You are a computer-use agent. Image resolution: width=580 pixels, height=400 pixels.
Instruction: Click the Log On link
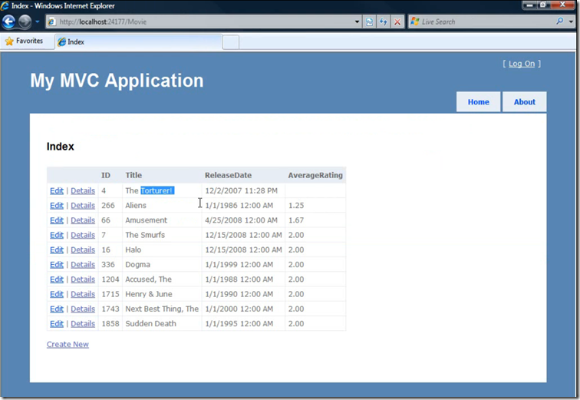click(522, 64)
